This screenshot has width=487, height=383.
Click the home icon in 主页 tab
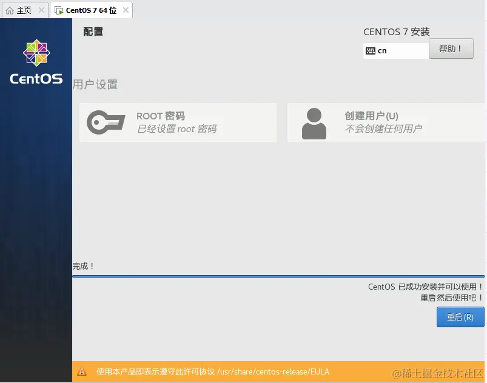click(x=10, y=10)
